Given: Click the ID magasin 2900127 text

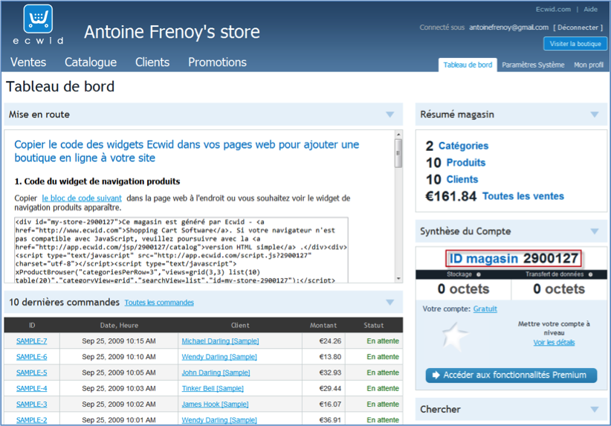Looking at the screenshot, I should tap(514, 259).
